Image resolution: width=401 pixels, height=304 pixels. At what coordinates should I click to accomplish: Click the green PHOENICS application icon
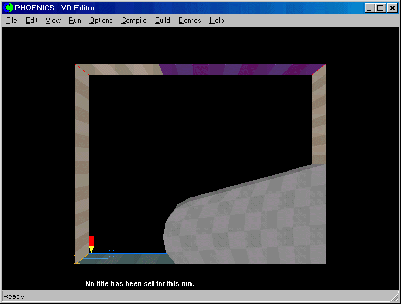[x=9, y=8]
